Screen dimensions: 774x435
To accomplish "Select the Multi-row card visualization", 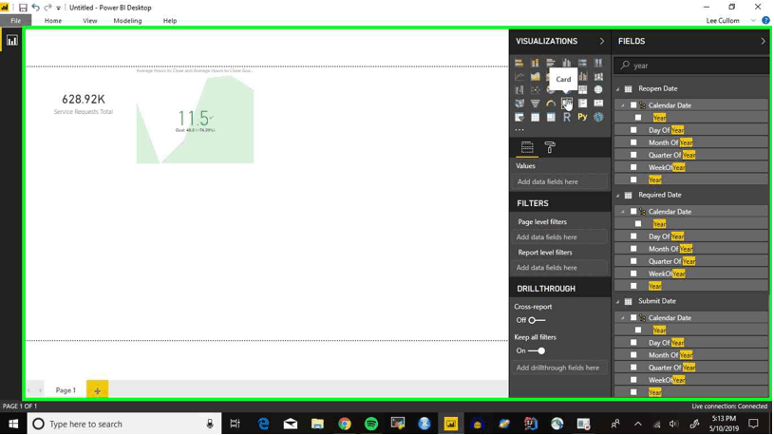I will [582, 104].
